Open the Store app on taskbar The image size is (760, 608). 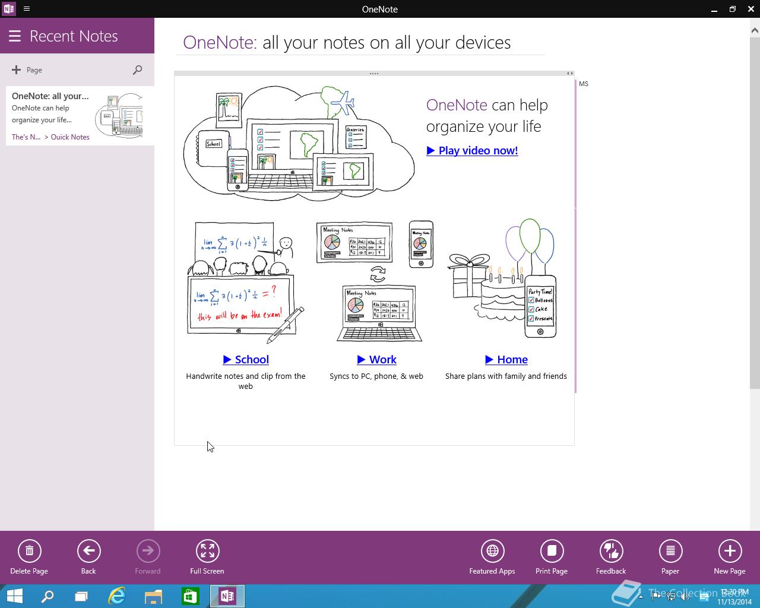[x=190, y=596]
